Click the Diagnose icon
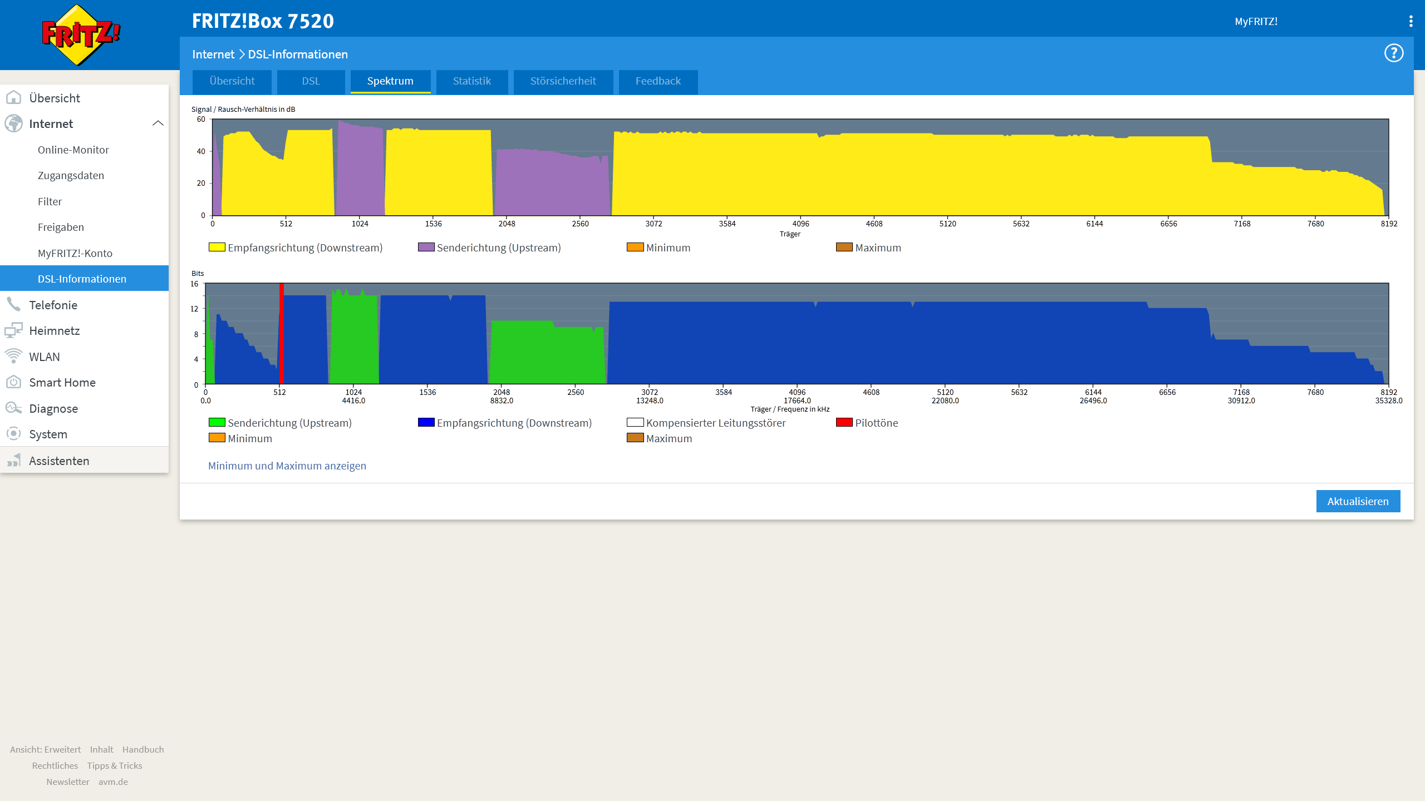The image size is (1425, 801). [13, 408]
